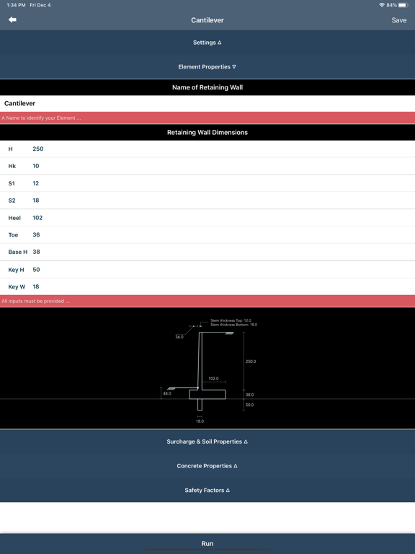Tap the 250.0 height label in diagram

[251, 361]
